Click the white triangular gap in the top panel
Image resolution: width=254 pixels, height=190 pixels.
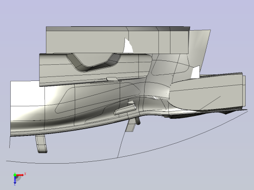click(128, 46)
